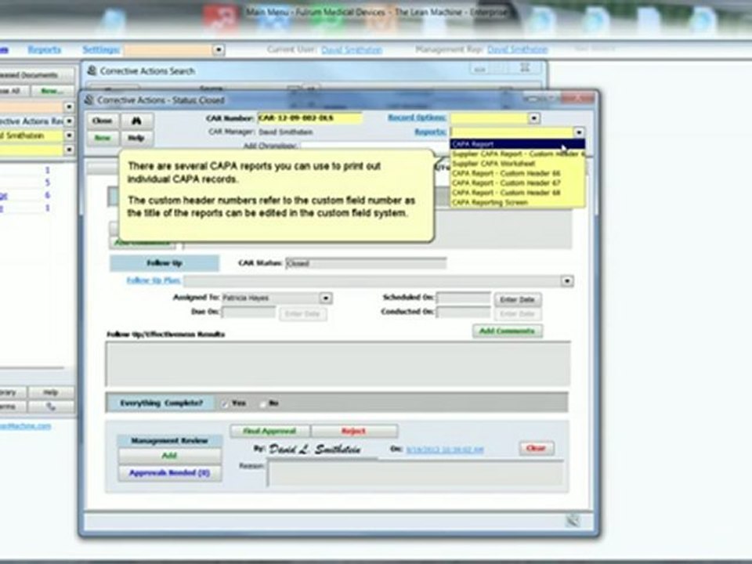This screenshot has width=752, height=564.
Task: Click the Management Rep David Smithston link
Action: click(518, 49)
